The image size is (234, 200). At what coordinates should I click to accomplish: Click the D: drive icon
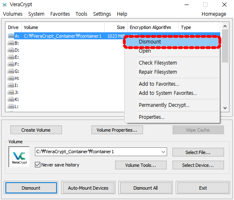pyautogui.click(x=11, y=50)
